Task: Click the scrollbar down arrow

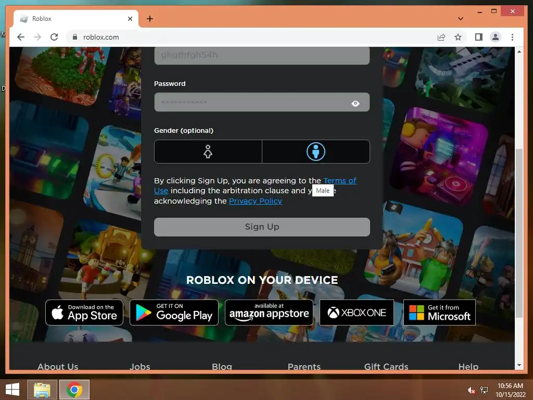Action: click(519, 365)
